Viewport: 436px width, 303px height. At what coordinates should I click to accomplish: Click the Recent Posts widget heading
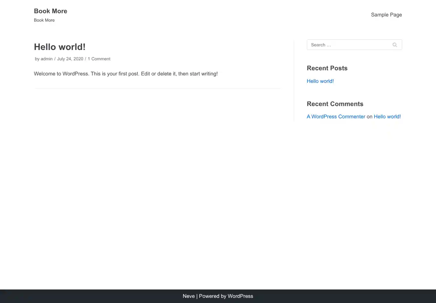(327, 68)
